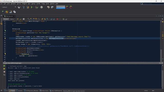Click the editor vertical scrollbar
The width and height of the screenshot is (164, 92).
[x=161, y=41]
